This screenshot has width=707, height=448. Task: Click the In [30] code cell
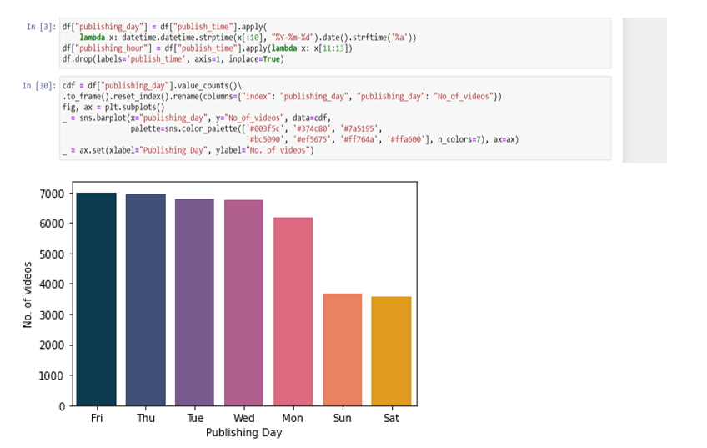pos(335,118)
